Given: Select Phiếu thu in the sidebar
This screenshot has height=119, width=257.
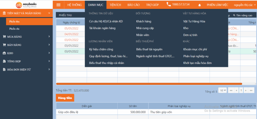Looking at the screenshot, I should click(29, 22).
